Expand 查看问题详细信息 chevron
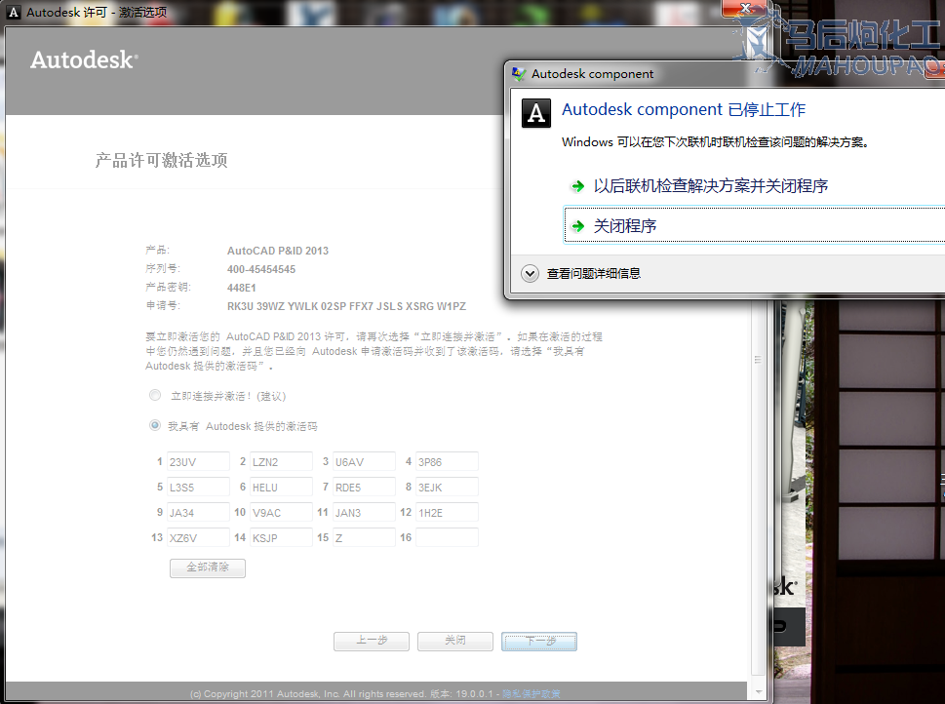 pos(530,274)
